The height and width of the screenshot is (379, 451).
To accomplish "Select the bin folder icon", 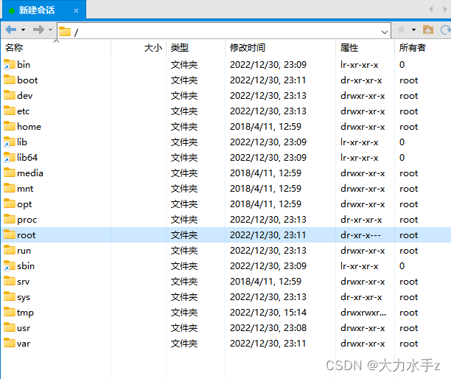I will (9, 64).
